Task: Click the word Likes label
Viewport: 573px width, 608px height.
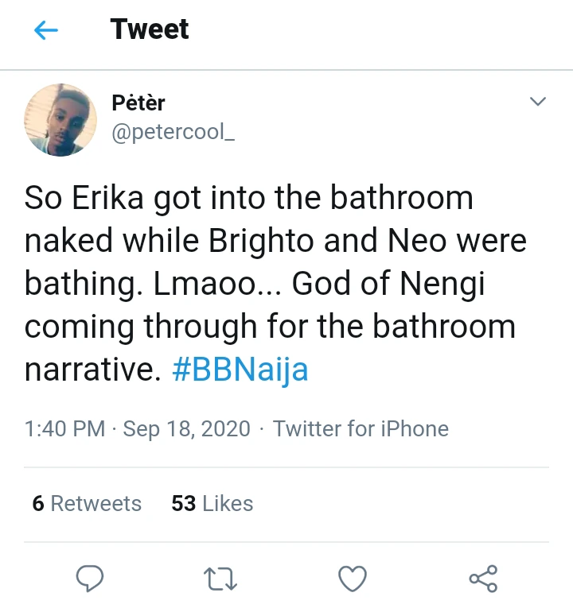Action: pyautogui.click(x=228, y=503)
